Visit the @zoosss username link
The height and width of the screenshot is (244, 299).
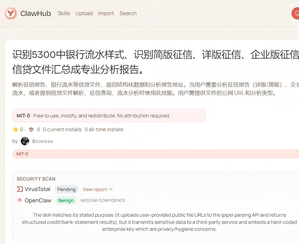click(x=42, y=141)
